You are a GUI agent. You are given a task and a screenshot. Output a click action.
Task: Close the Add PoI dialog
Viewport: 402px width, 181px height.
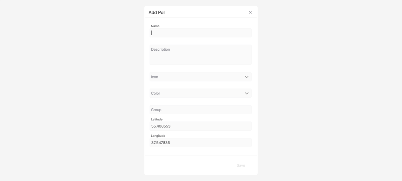250,12
